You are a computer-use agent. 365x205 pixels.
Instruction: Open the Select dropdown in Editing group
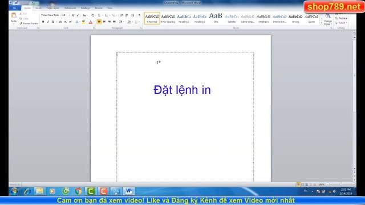(x=341, y=23)
